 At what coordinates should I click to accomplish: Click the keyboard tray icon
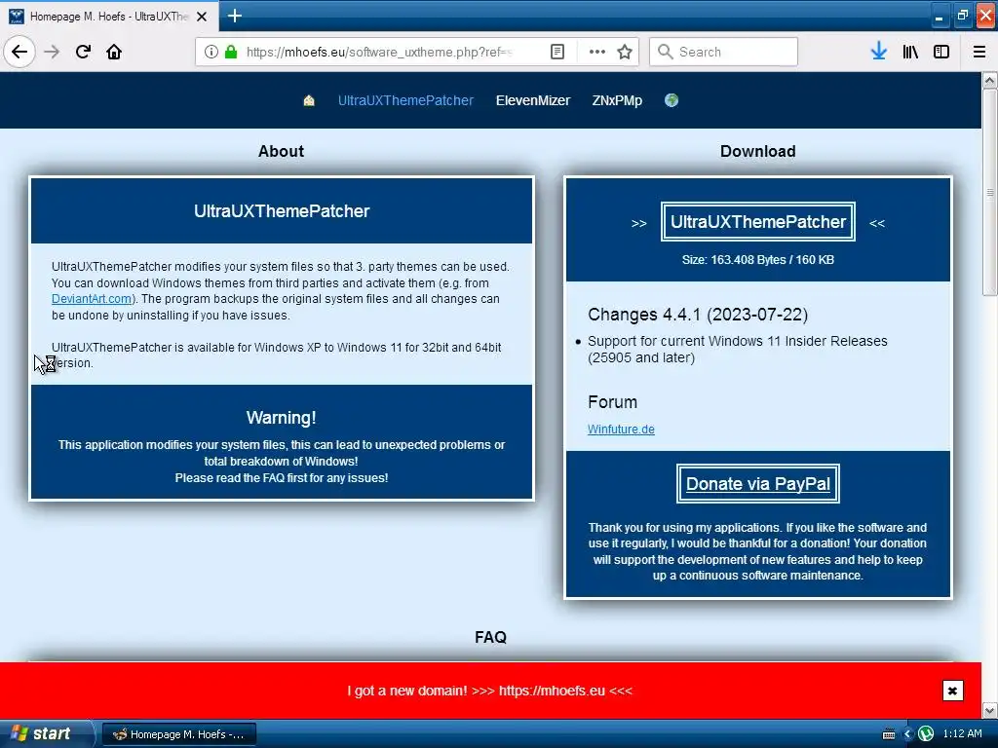(889, 734)
